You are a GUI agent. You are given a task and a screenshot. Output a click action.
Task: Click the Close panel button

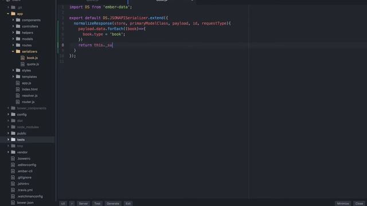[359, 204]
